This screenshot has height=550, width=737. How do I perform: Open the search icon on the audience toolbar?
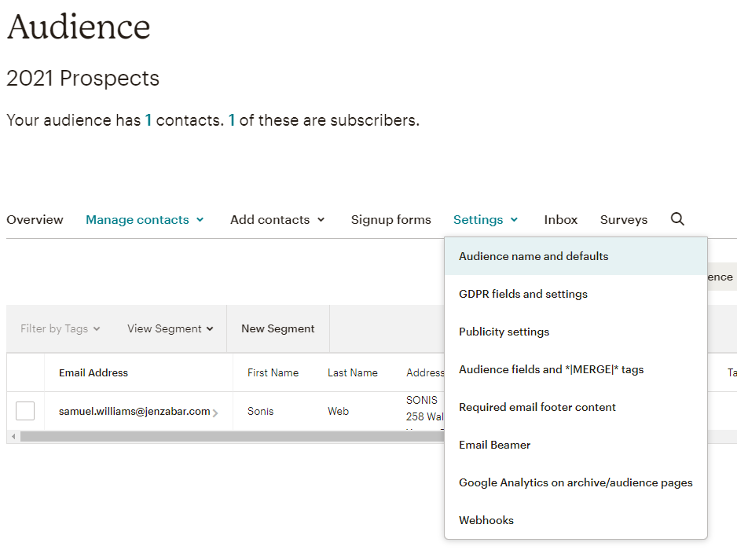point(676,219)
